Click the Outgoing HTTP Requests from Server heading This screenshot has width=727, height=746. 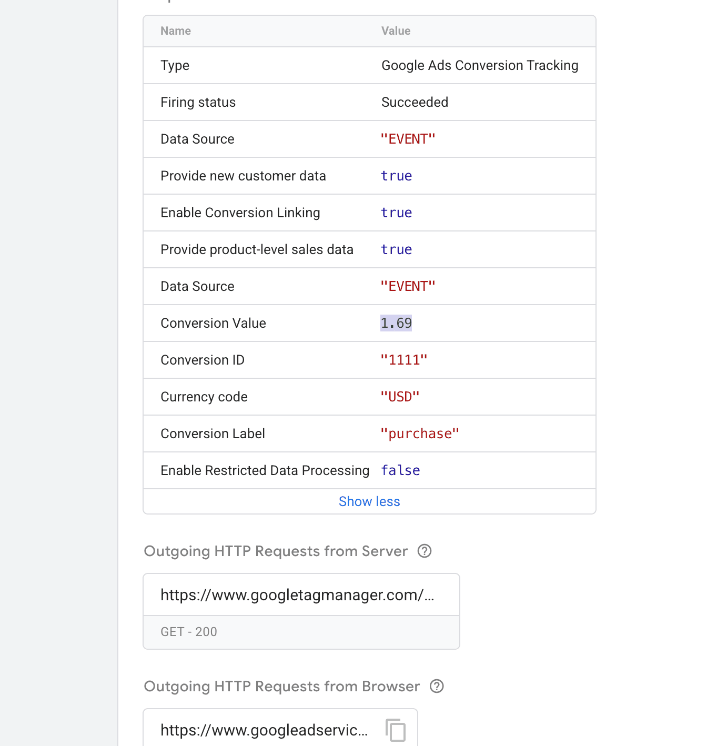coord(276,551)
